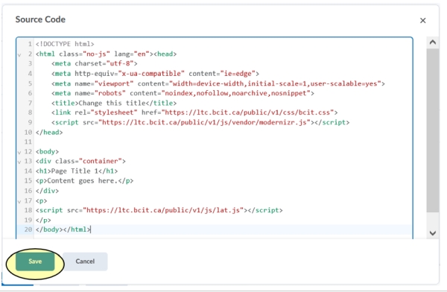Screen dimensions: 447x292
Task: Click line number 11 in the gutter
Action: [x=28, y=142]
